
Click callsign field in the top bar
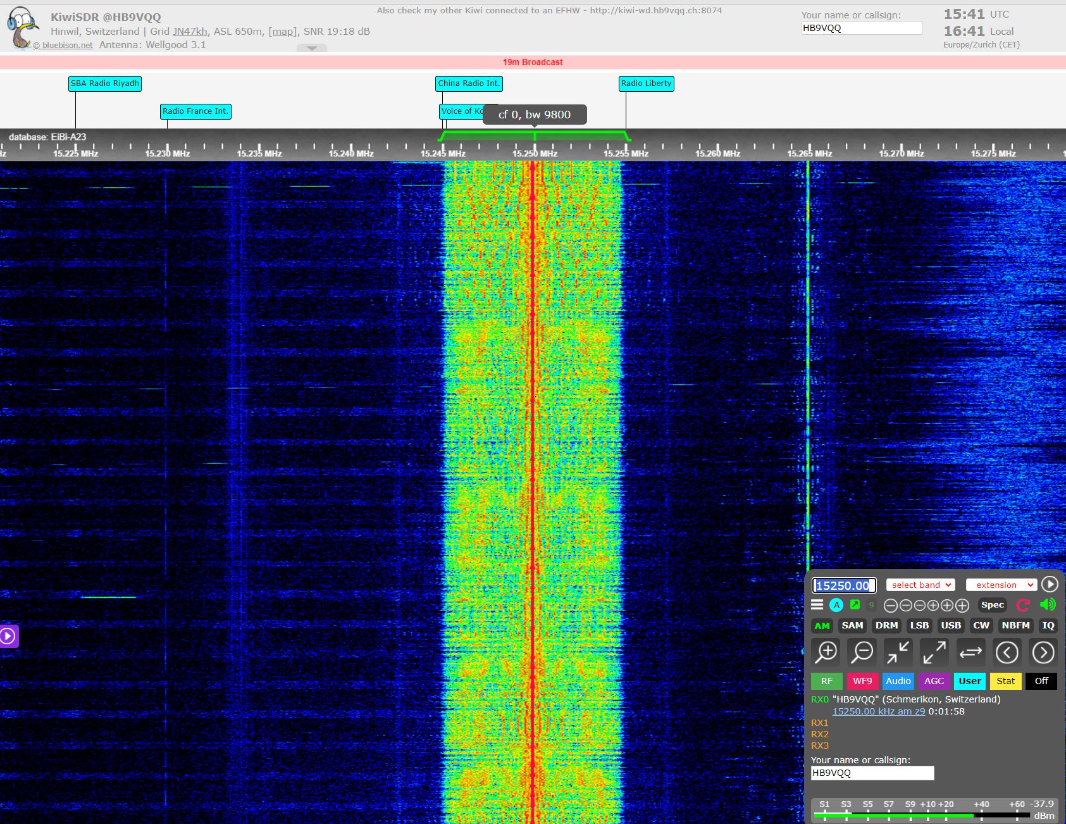pyautogui.click(x=862, y=28)
